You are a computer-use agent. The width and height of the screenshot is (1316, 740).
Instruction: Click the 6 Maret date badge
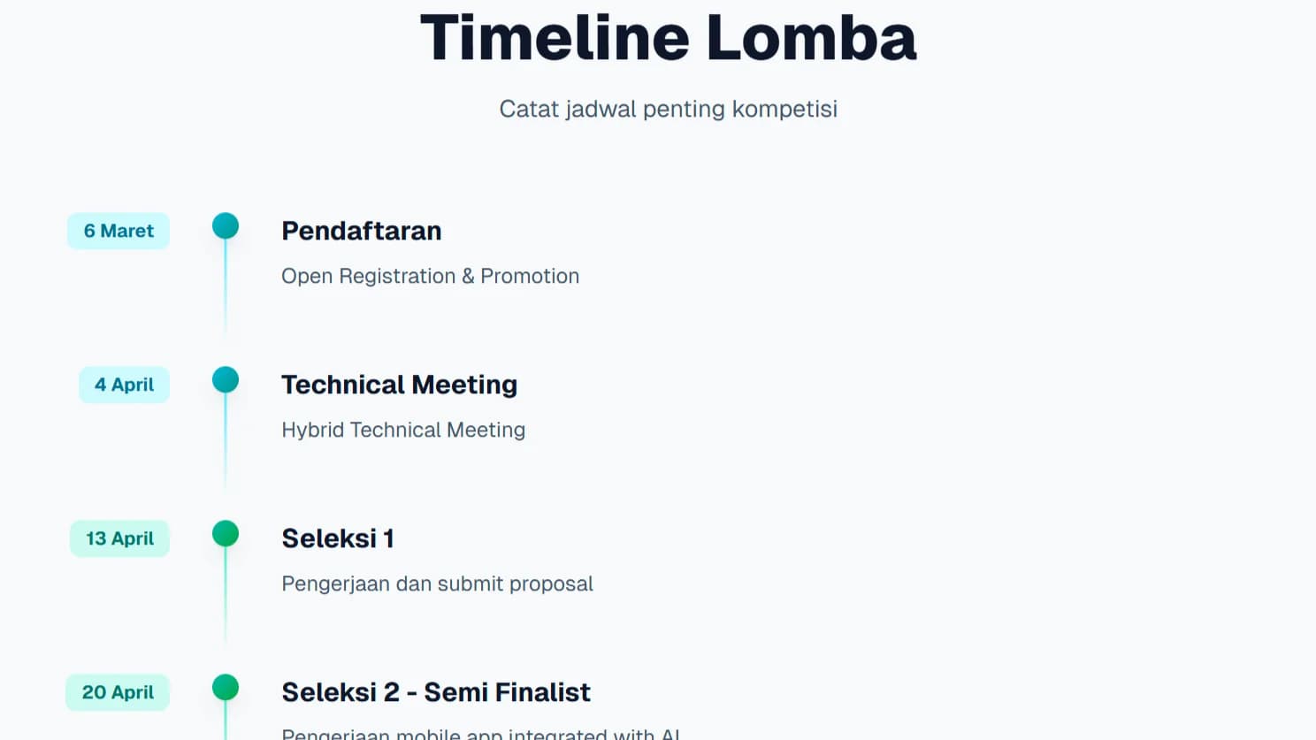coord(119,231)
